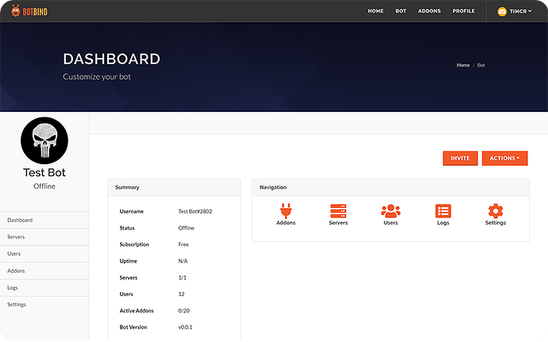The image size is (548, 342).
Task: Click the TIMCR user avatar icon
Action: pyautogui.click(x=502, y=12)
